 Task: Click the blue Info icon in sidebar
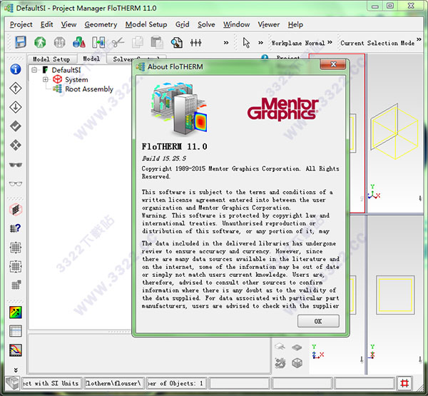pyautogui.click(x=16, y=69)
